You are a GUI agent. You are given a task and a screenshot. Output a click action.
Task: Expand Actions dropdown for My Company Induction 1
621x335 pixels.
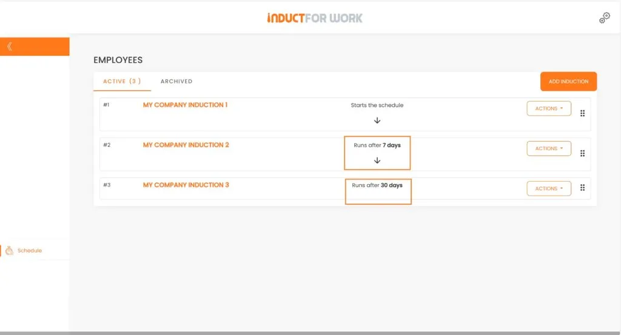click(548, 108)
